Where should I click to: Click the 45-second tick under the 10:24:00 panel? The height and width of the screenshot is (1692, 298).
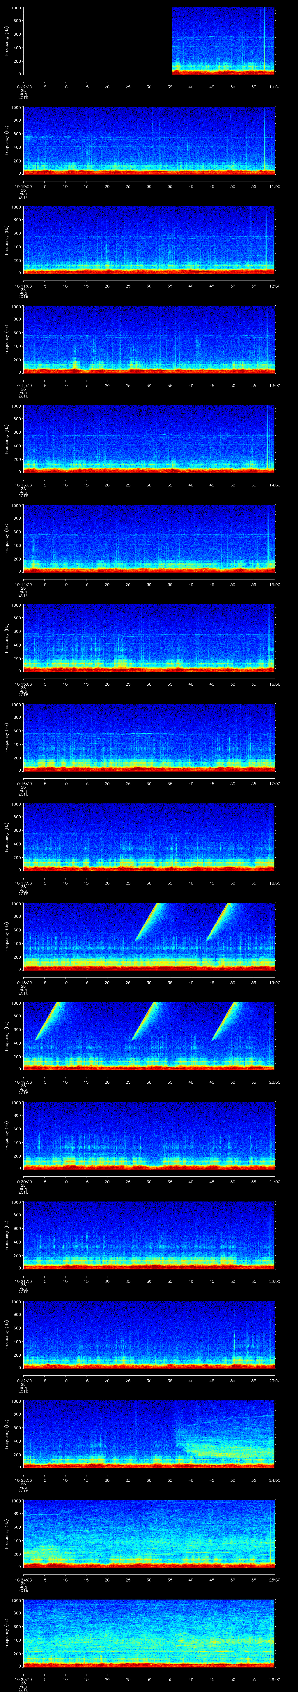(212, 1580)
